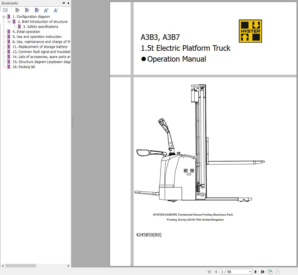Viewport: 298px width, 275px height.
Task: Go to the previous page
Action: point(216,272)
